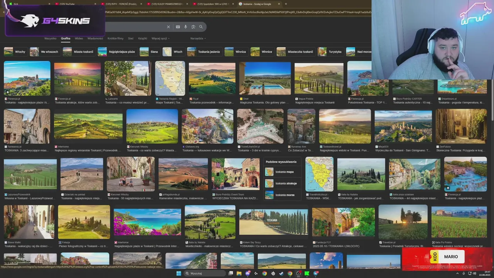Screen dimensions: 494x278
Task: Open the Książki results tab
Action: click(142, 39)
